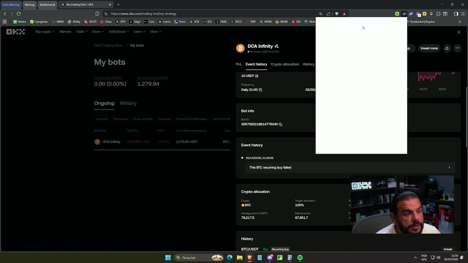Image resolution: width=468 pixels, height=263 pixels.
Task: Open the Coingecko bookmark
Action: point(39,22)
